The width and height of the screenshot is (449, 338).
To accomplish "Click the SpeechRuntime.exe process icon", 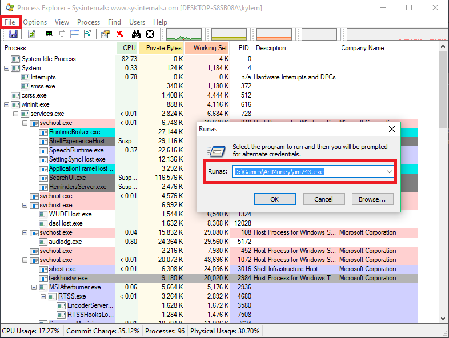I will point(43,151).
